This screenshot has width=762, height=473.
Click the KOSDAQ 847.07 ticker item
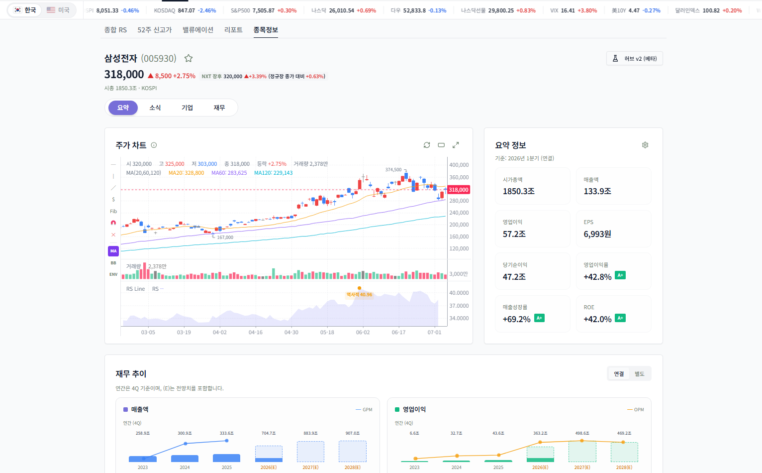pyautogui.click(x=185, y=10)
